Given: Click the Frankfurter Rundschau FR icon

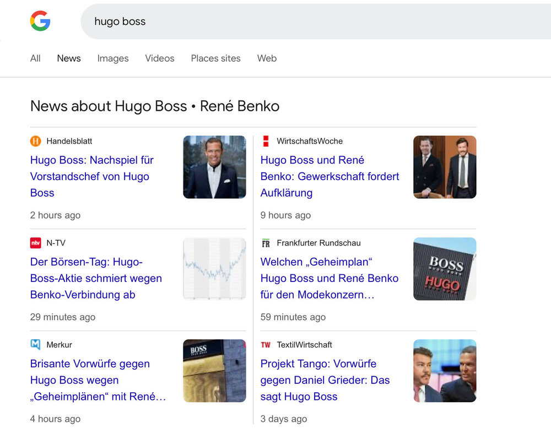Looking at the screenshot, I should click(266, 243).
